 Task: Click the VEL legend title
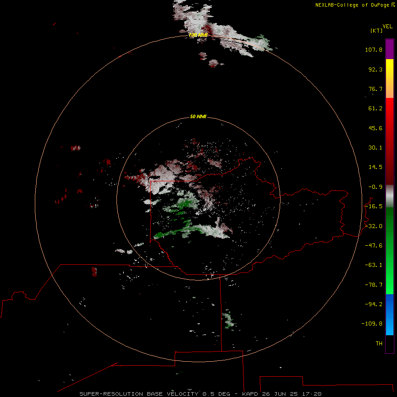(387, 26)
